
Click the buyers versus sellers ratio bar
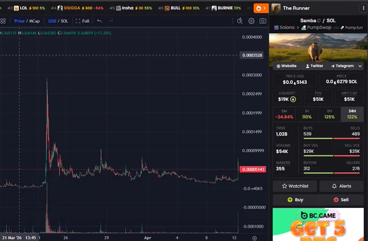(331, 173)
